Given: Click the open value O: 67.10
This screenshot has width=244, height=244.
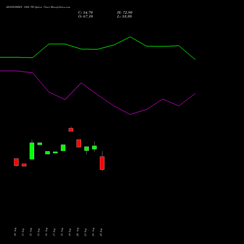Looking at the screenshot, I should point(85,17).
